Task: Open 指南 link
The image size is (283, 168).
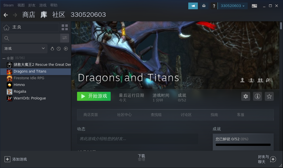Action: point(214,115)
